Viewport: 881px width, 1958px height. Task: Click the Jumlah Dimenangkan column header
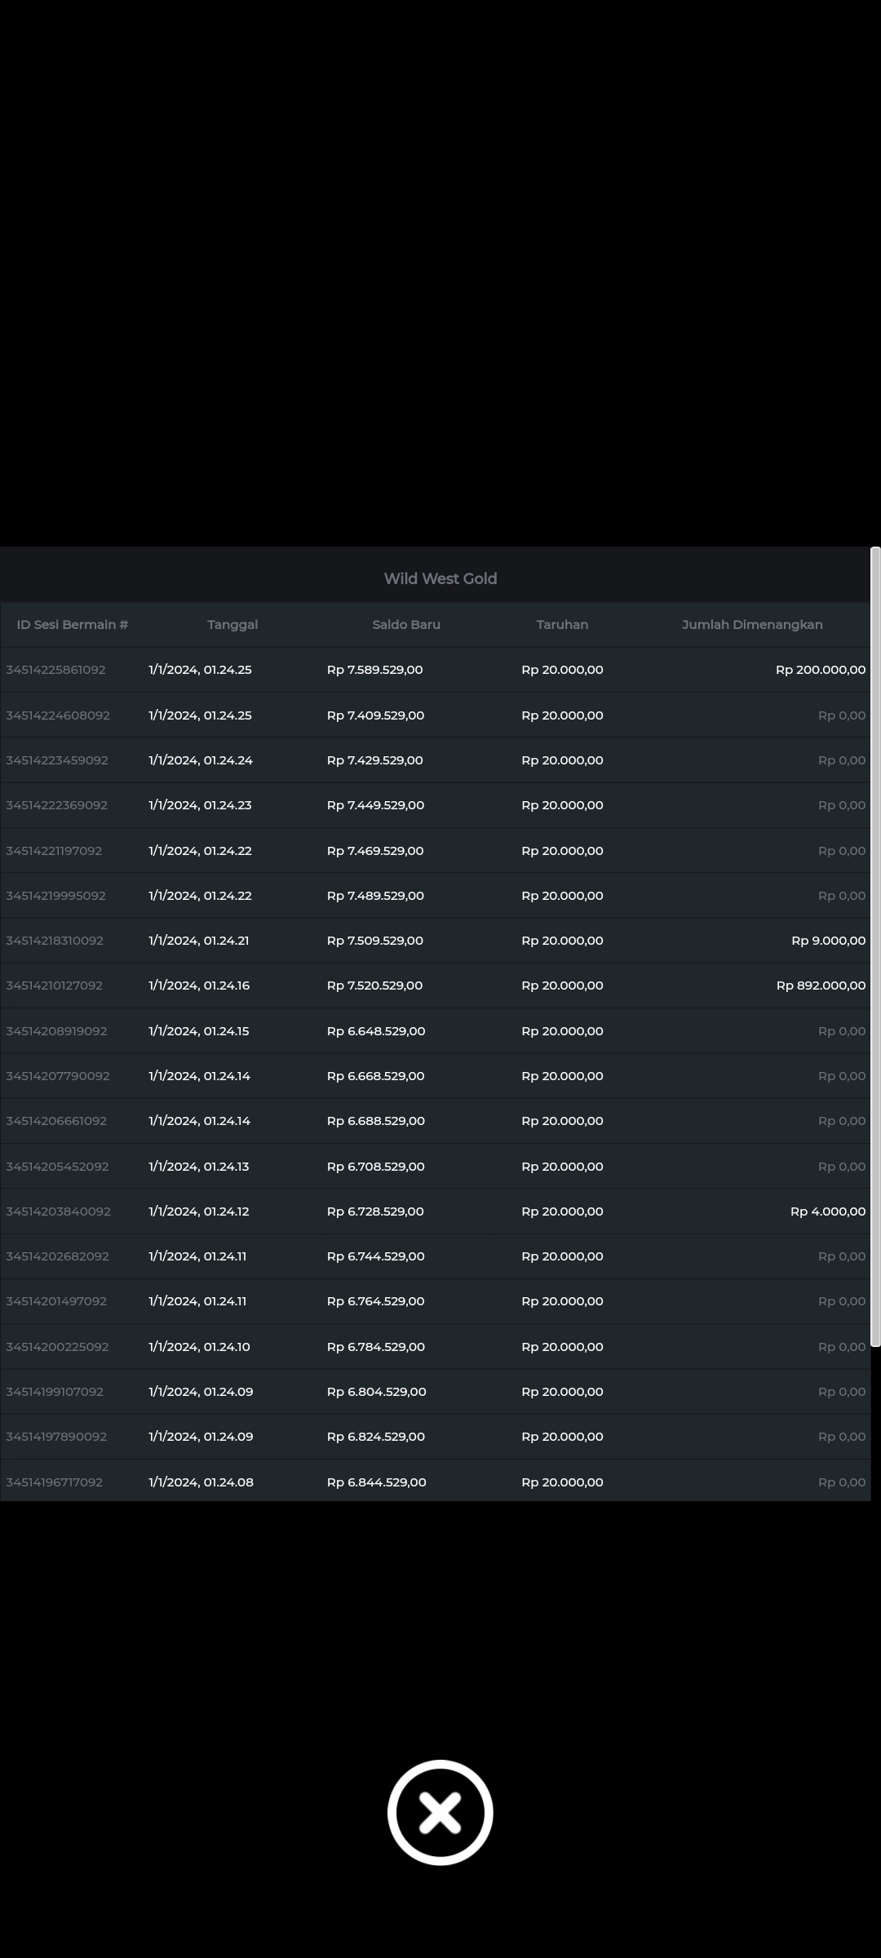coord(752,624)
